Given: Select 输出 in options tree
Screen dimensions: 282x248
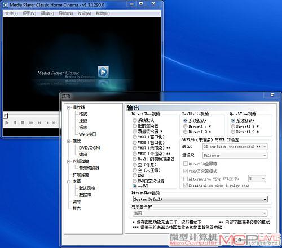Looking at the screenshot, I should tap(83, 155).
